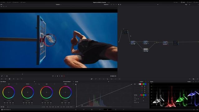
Task: Open the Qualifier palette
Action: [96, 79]
